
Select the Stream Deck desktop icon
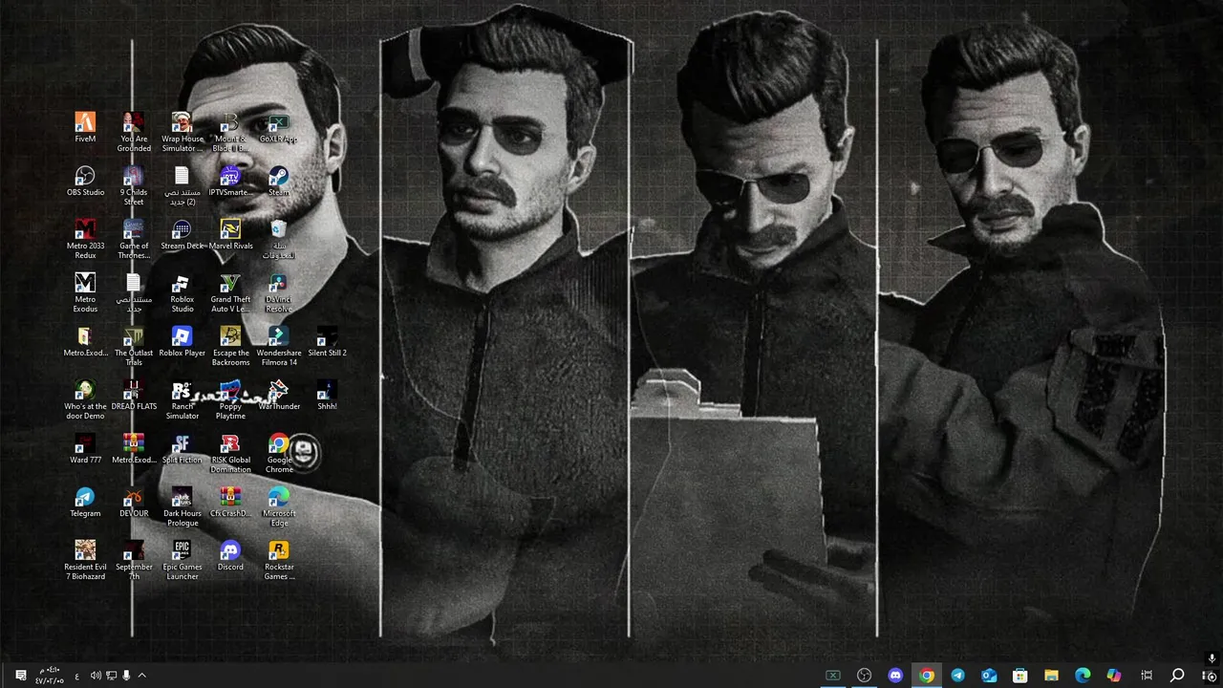tap(182, 235)
